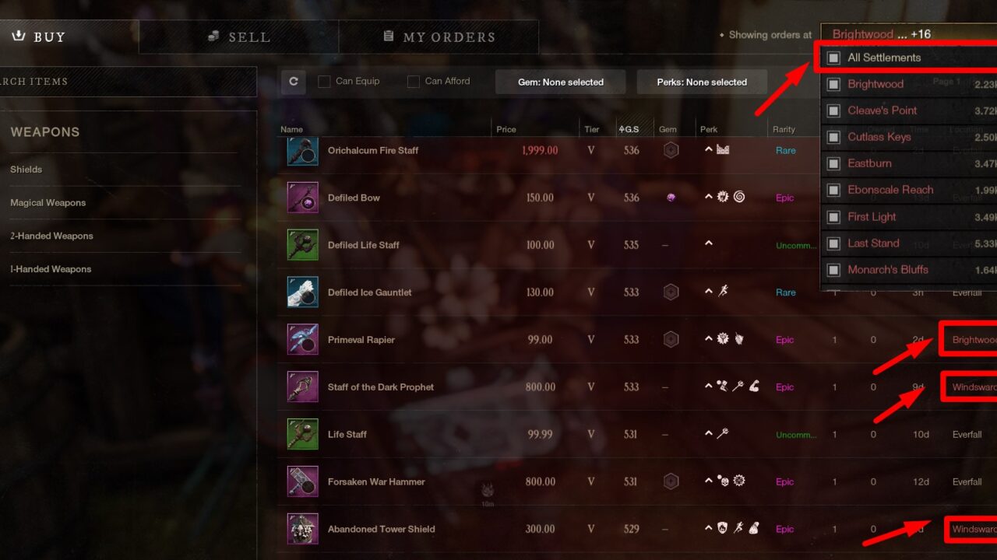This screenshot has height=560, width=997.
Task: Open the Magical Weapons category
Action: [x=48, y=202]
